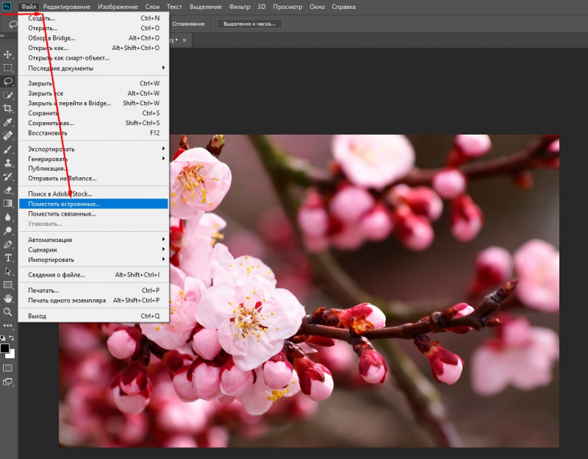The image size is (588, 459).
Task: Select the Eraser tool
Action: pos(7,190)
